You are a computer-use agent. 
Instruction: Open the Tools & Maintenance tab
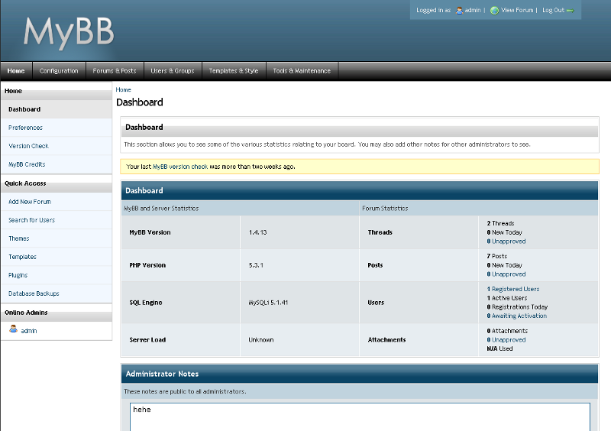click(302, 71)
